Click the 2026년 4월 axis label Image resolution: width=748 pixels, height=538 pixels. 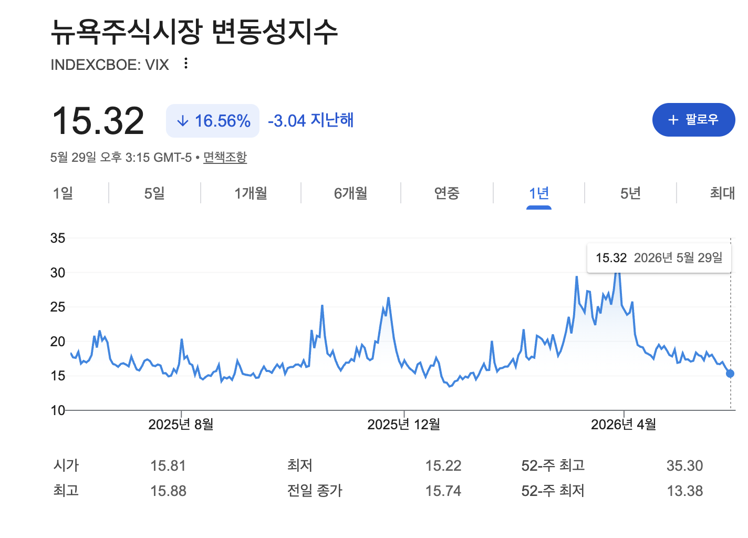click(624, 425)
